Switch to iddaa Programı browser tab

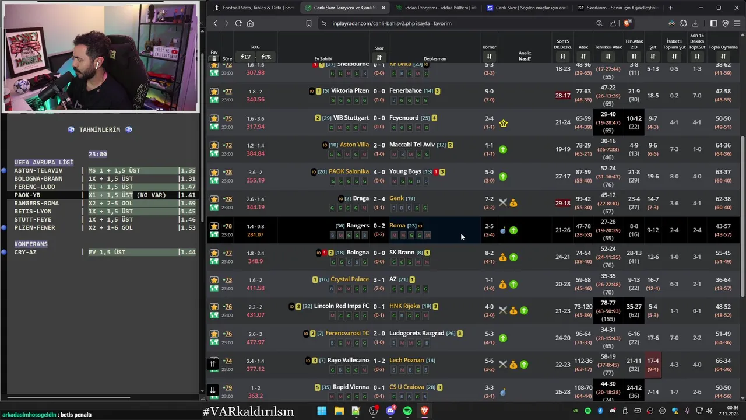(435, 8)
